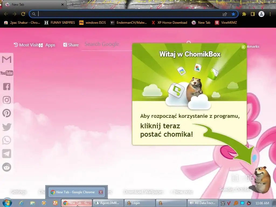The image size is (276, 207).
Task: Open the Facebook sidebar shortcut
Action: click(x=7, y=87)
